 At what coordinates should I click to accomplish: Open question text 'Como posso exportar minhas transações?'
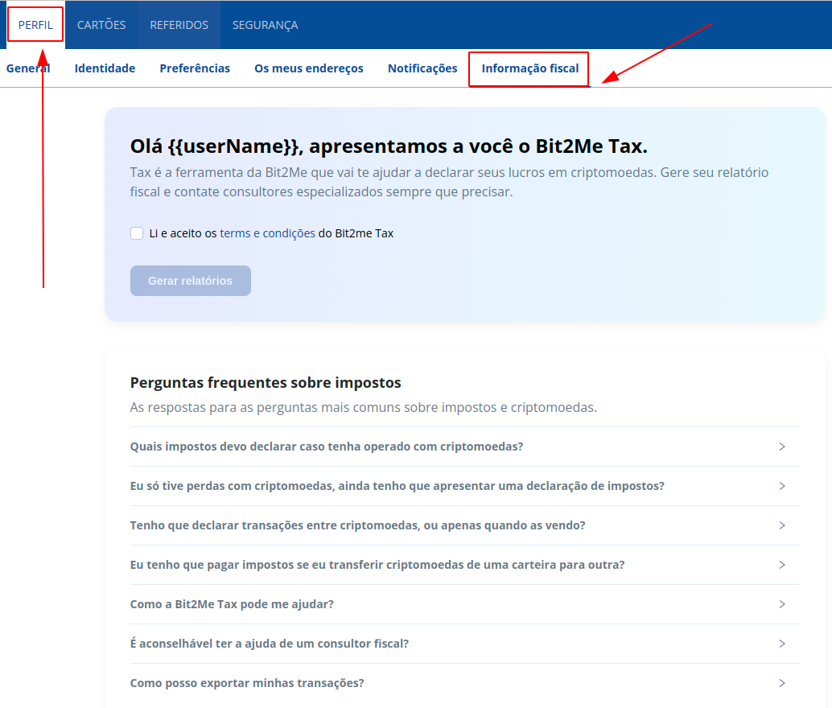[x=247, y=683]
